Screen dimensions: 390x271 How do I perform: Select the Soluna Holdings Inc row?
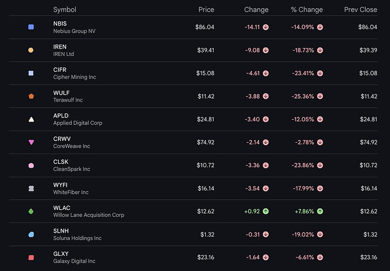77,238
